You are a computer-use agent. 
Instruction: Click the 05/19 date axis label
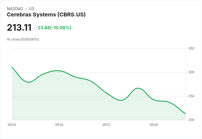tap(59, 124)
